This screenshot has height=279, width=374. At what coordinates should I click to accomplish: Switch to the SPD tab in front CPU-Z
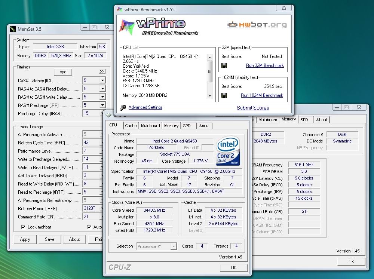(187, 126)
